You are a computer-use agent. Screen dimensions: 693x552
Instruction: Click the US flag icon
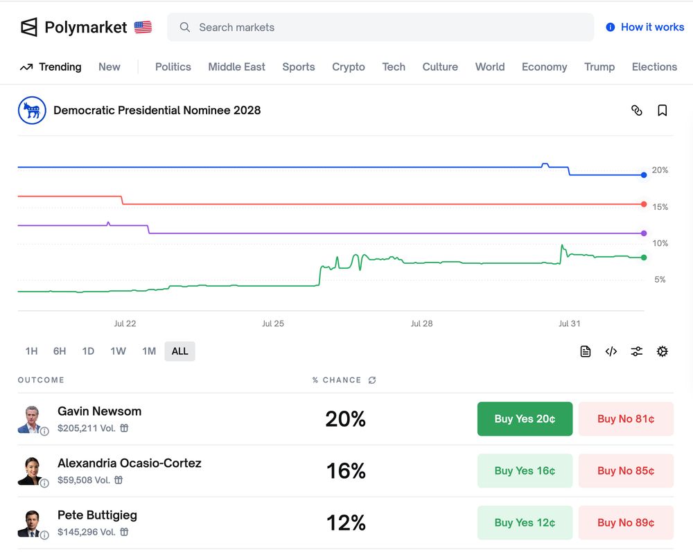click(x=143, y=28)
